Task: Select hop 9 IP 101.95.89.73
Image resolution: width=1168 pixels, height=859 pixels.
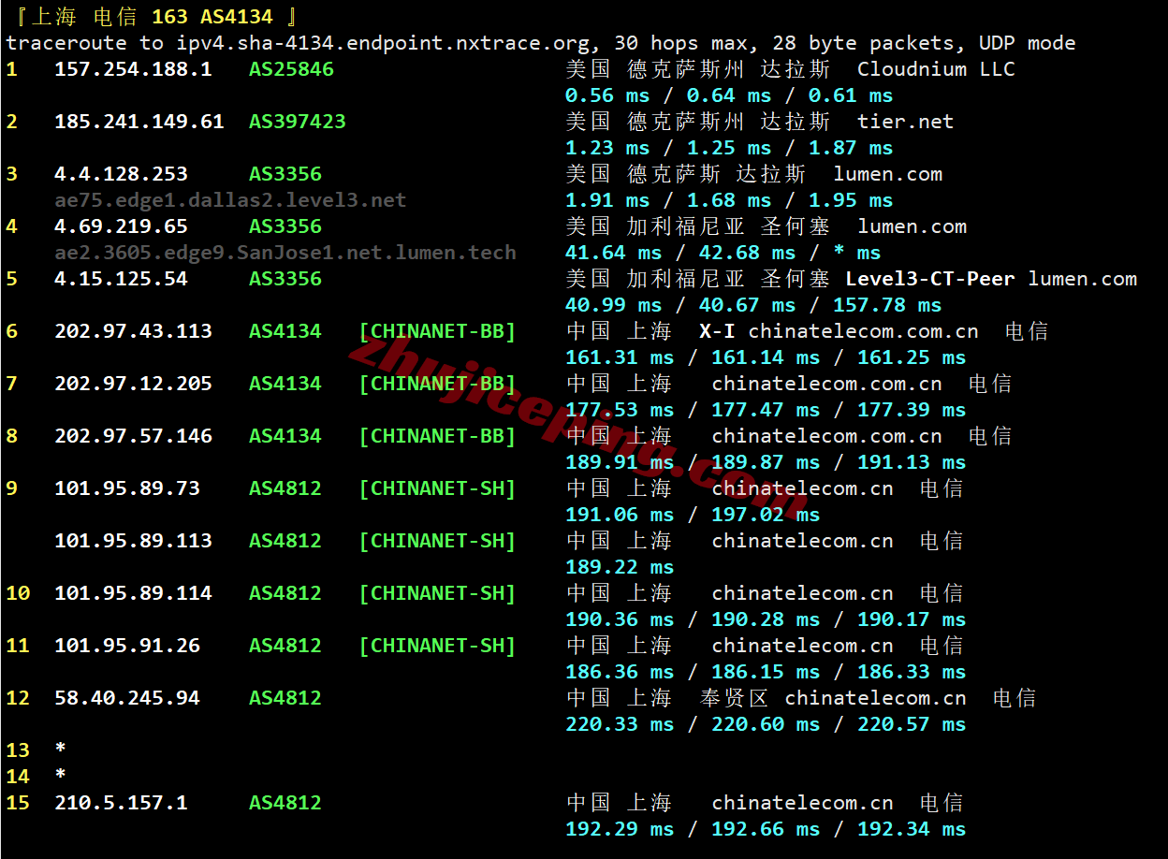Action: 127,488
